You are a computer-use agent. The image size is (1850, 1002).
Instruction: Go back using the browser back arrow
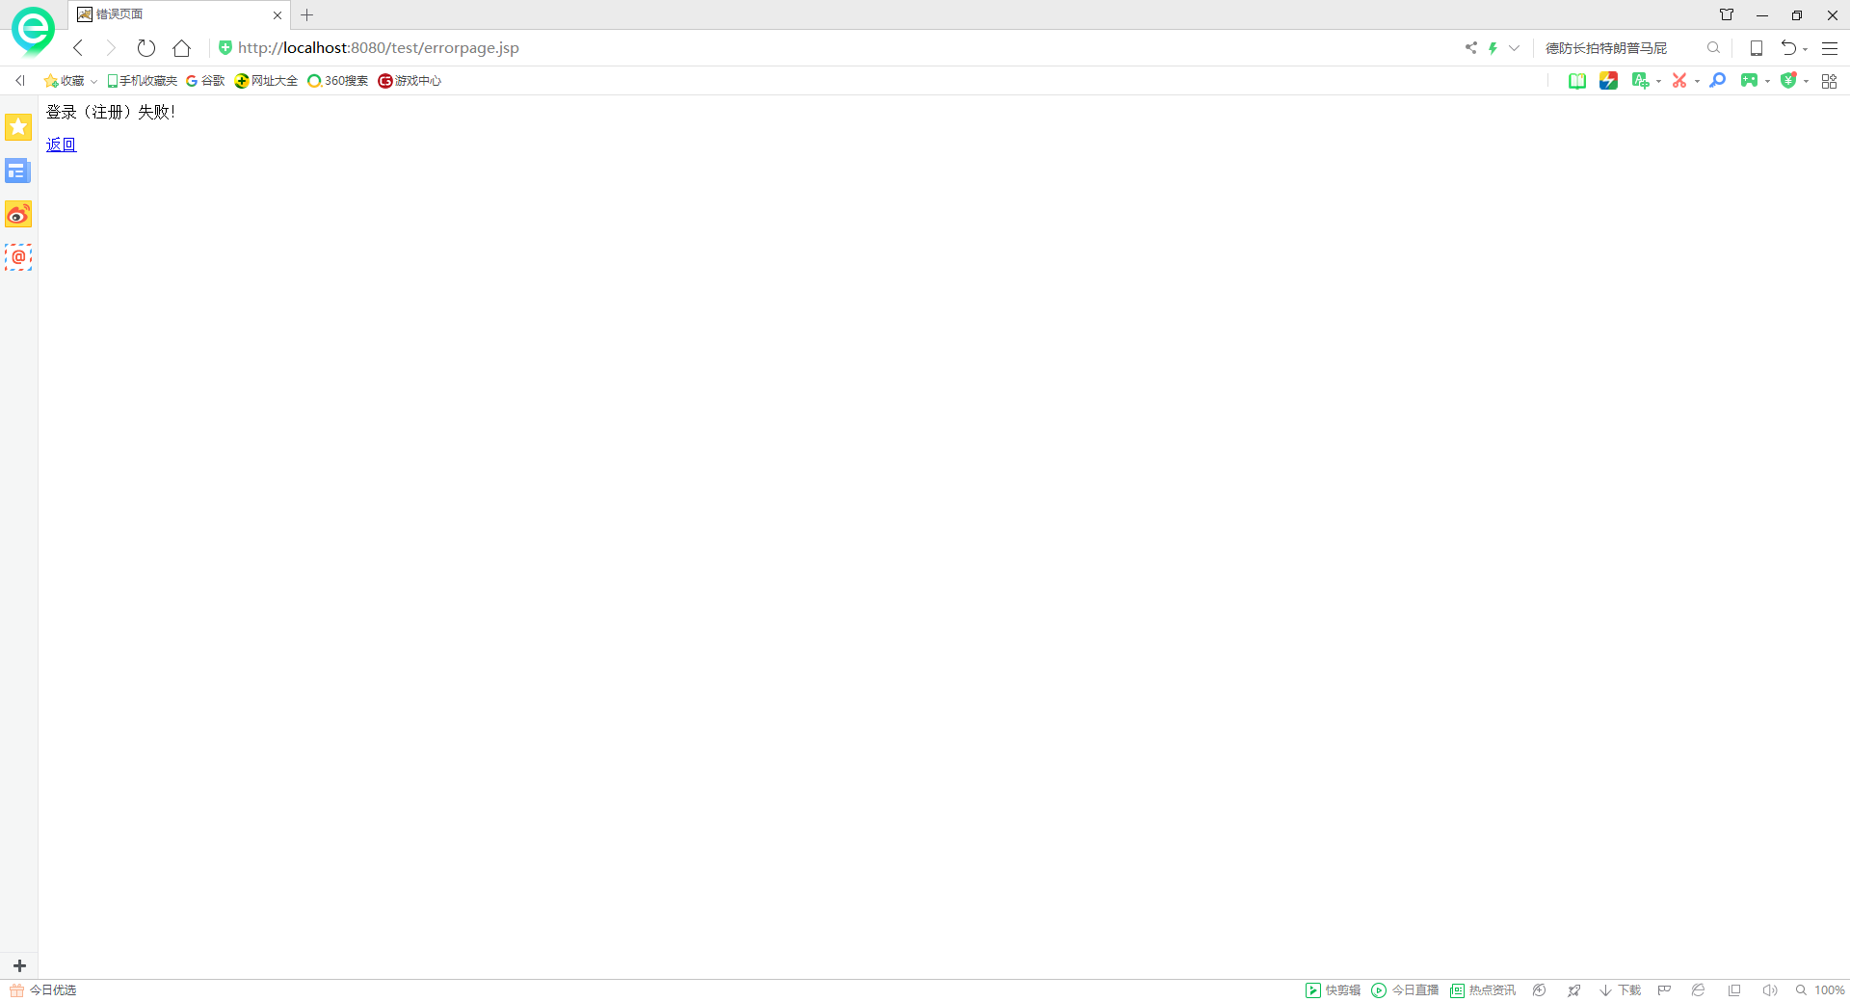tap(78, 48)
